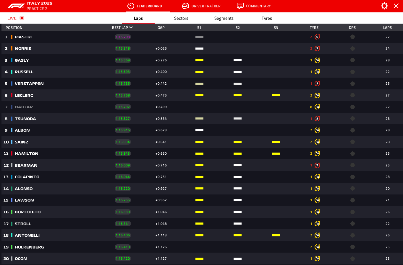
Task: Click Leclerc's yellow S3 sector bar
Action: point(276,95)
